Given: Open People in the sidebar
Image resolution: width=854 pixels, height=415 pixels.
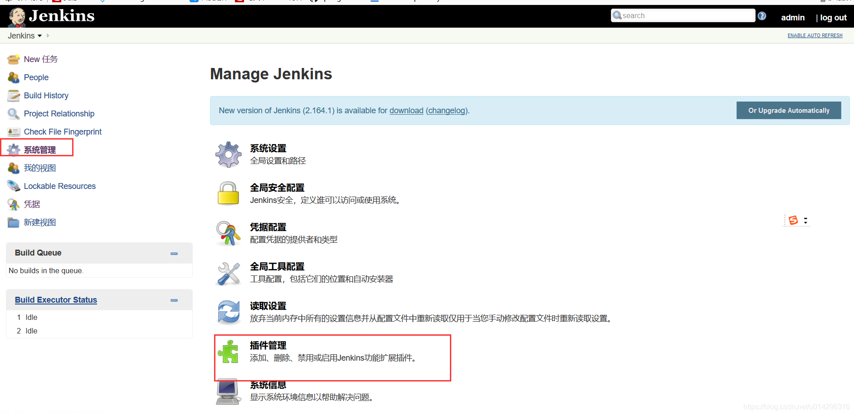Looking at the screenshot, I should point(36,77).
